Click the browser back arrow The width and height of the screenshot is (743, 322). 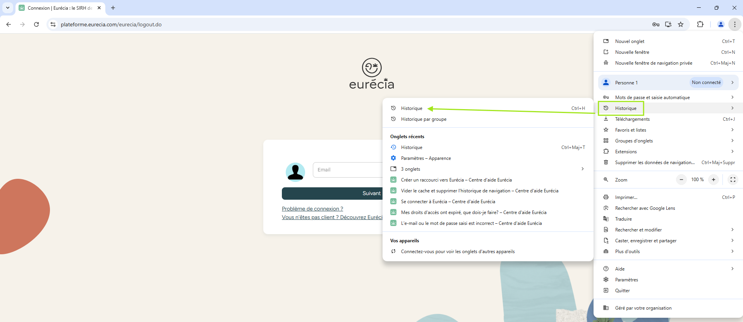tap(9, 24)
